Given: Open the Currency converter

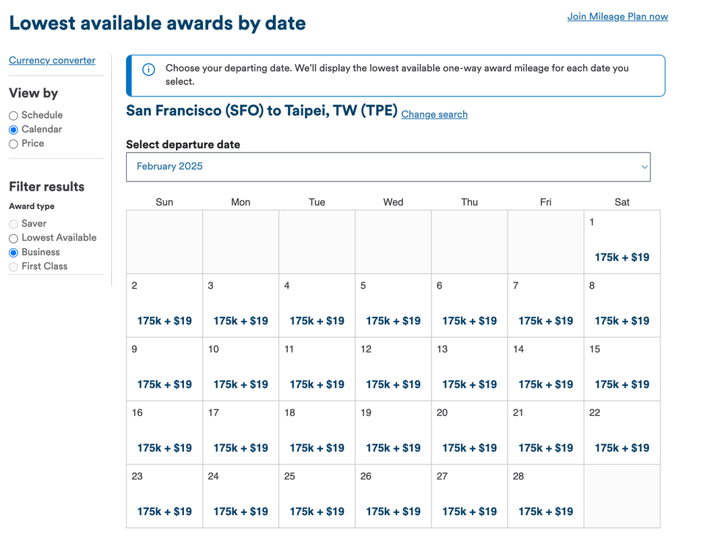Looking at the screenshot, I should tap(52, 60).
